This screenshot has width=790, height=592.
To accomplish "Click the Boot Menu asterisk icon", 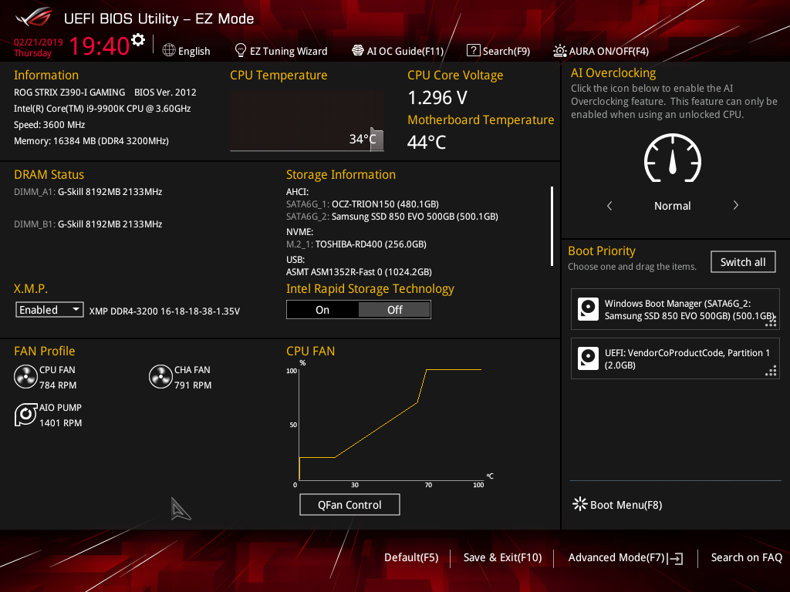I will pos(580,504).
